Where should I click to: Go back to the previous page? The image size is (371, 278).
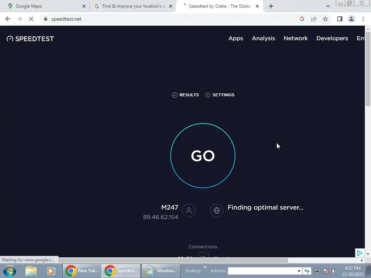[x=8, y=19]
